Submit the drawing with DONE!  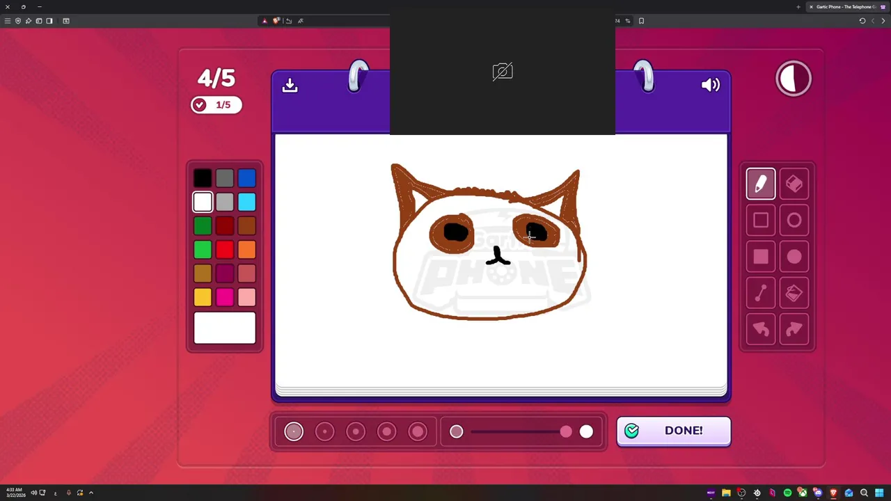[674, 431]
